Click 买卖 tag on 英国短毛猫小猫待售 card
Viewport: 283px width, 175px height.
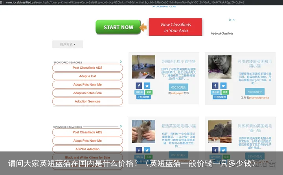[x=149, y=92]
